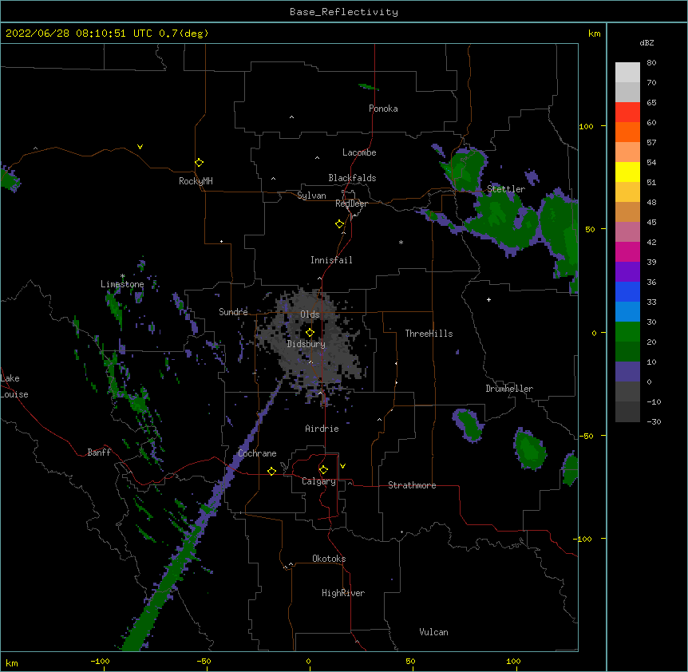This screenshot has height=672, width=688.
Task: Click the gray clutter echo around Olds
Action: click(x=311, y=342)
